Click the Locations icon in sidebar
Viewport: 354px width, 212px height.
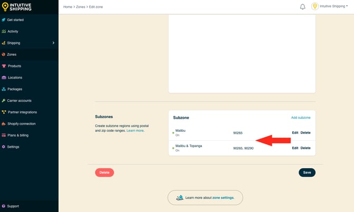tap(4, 78)
